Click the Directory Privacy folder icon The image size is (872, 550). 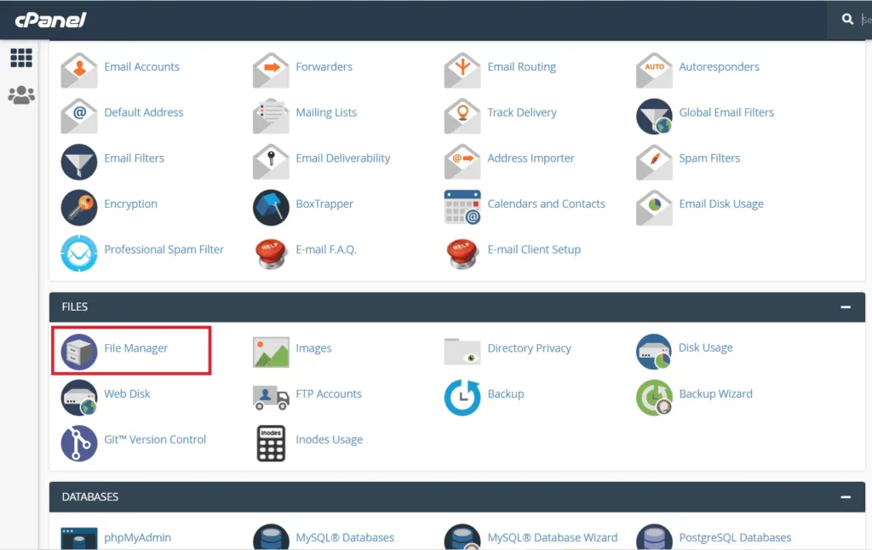(x=462, y=352)
